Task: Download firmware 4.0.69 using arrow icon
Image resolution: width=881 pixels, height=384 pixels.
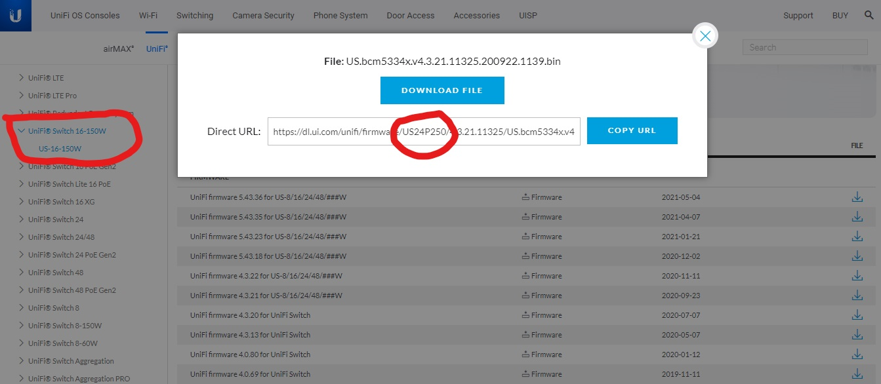Action: click(x=857, y=374)
